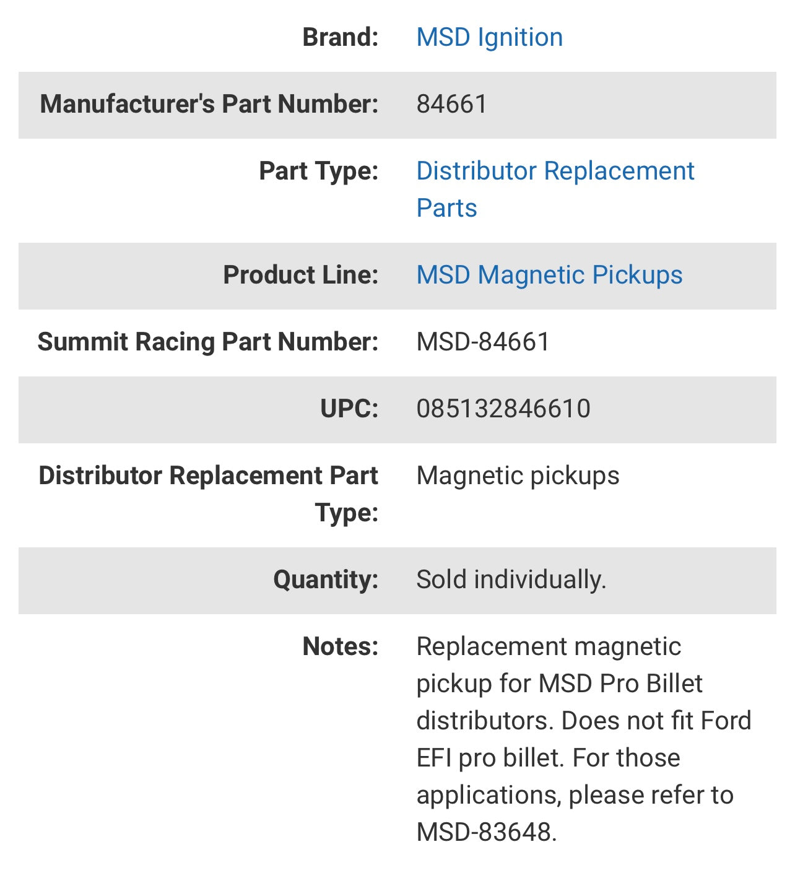Screen dimensions: 795x873
Task: Click the MSD-84661 Summit part number value
Action: point(483,342)
